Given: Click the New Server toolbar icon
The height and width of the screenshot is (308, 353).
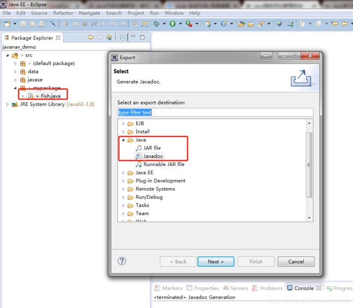Looking at the screenshot, I should coord(207,24).
